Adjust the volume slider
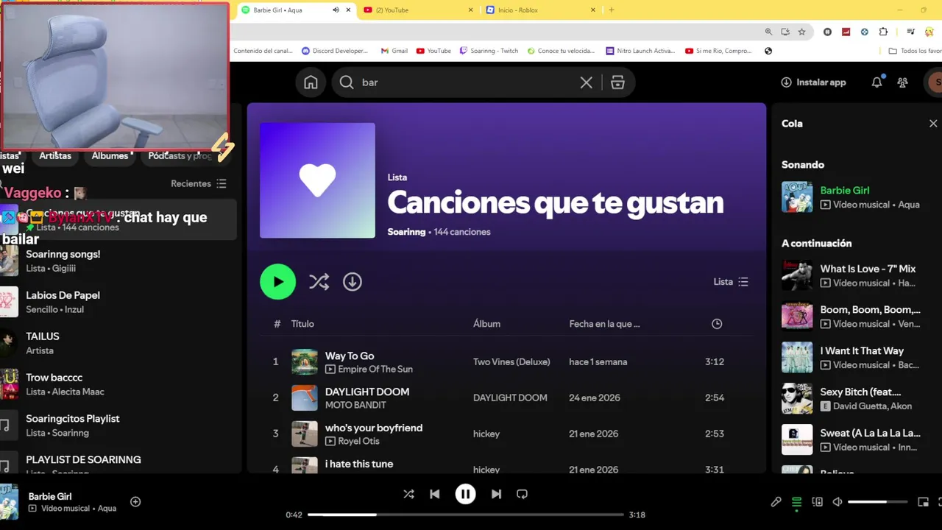Image resolution: width=942 pixels, height=530 pixels. pyautogui.click(x=877, y=502)
